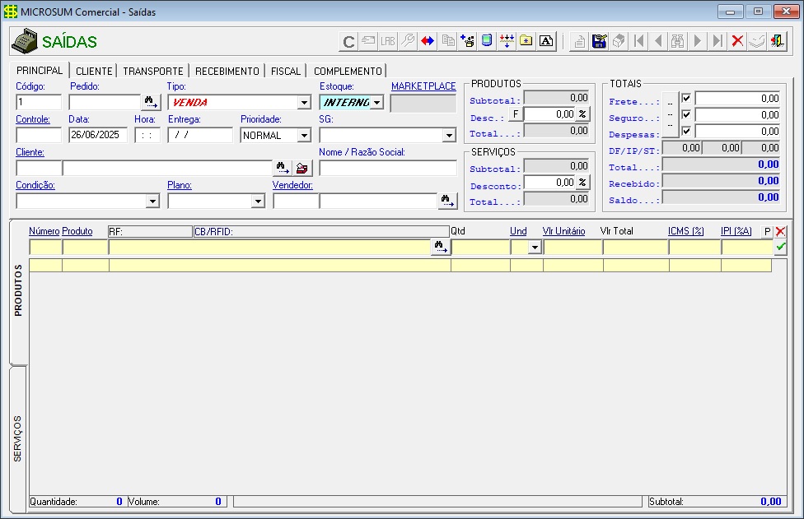The height and width of the screenshot is (519, 804).
Task: Expand the Prioridade dropdown set to NORMAL
Action: [x=303, y=136]
